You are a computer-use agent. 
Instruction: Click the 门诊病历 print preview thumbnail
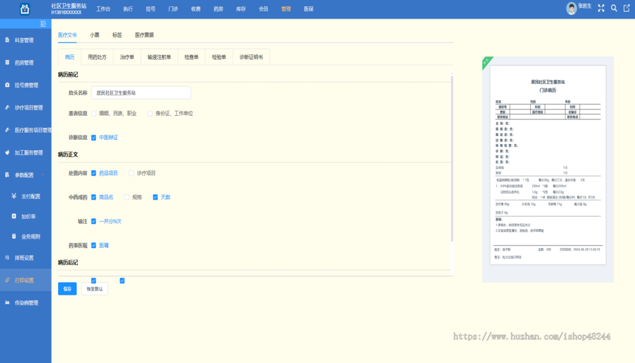[x=548, y=166]
